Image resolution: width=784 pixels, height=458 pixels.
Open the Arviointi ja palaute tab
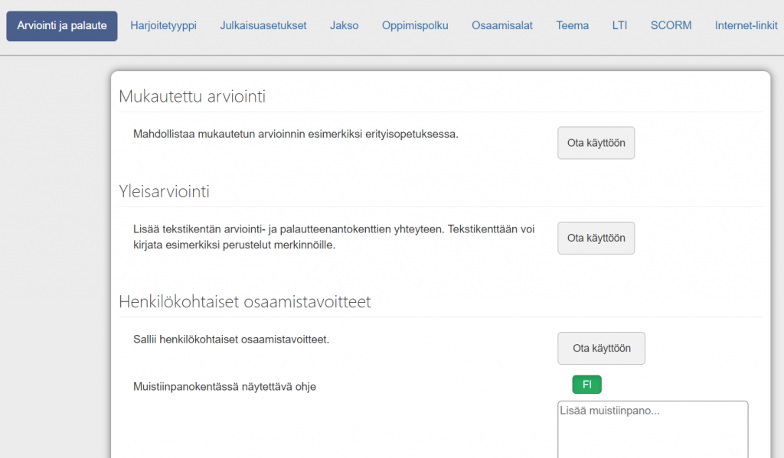click(x=62, y=25)
